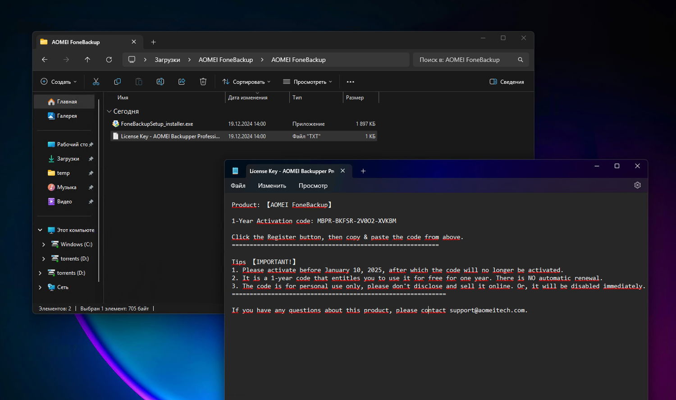Collapse Этот компьютер tree node
The width and height of the screenshot is (676, 400).
(40, 230)
